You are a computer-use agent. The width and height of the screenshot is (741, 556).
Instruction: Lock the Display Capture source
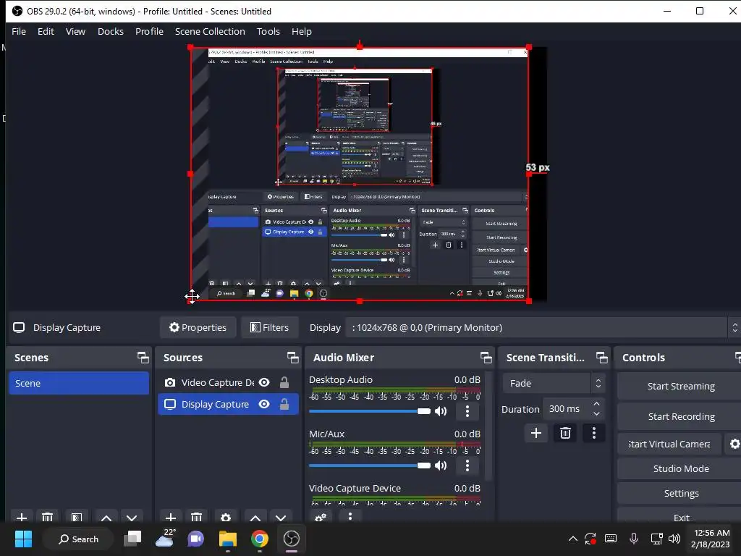click(284, 404)
